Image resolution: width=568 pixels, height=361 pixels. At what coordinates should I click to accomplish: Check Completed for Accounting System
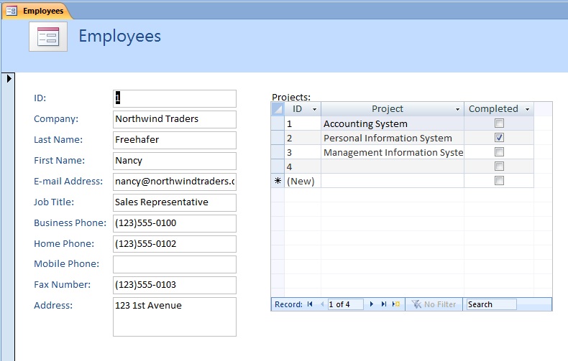[x=499, y=123]
